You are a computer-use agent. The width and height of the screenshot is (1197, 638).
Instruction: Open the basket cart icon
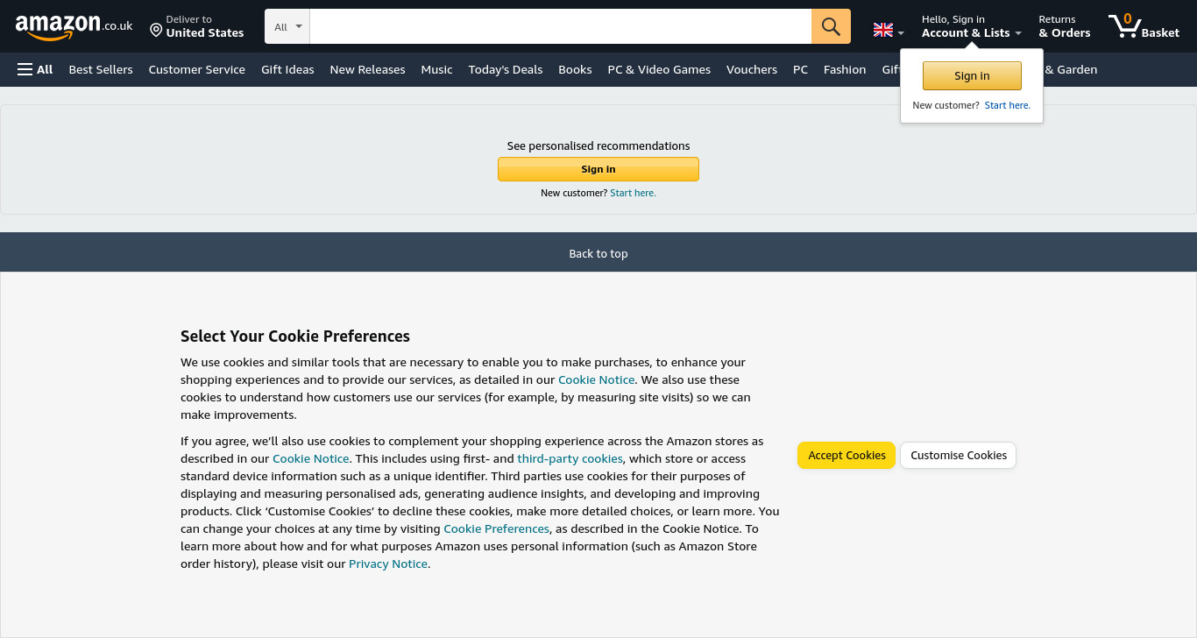[1144, 26]
